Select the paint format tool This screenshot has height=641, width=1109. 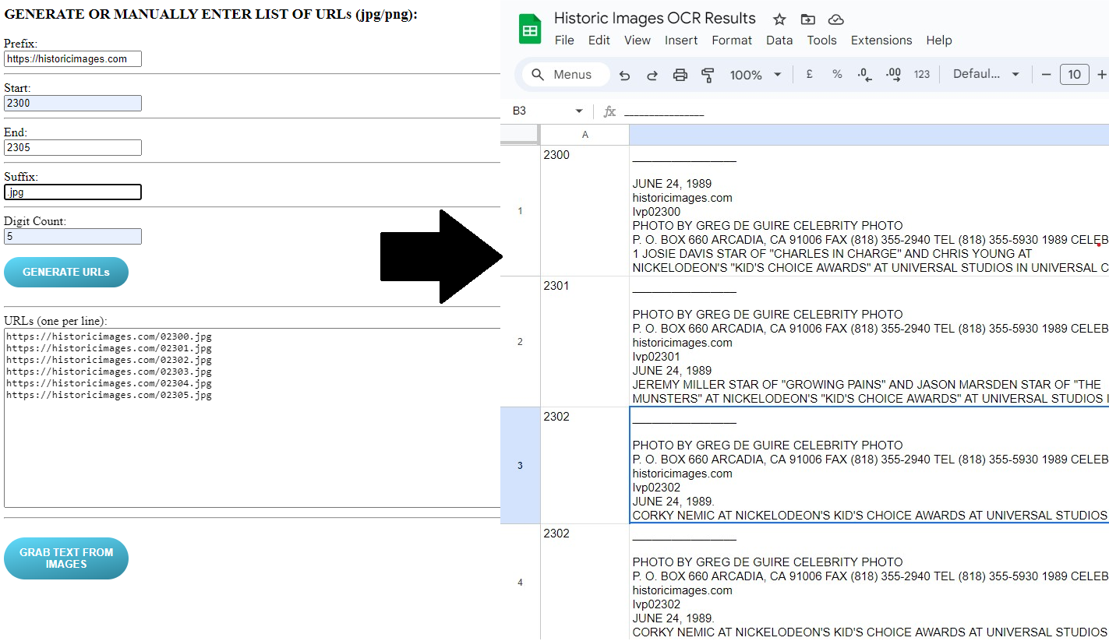[708, 75]
